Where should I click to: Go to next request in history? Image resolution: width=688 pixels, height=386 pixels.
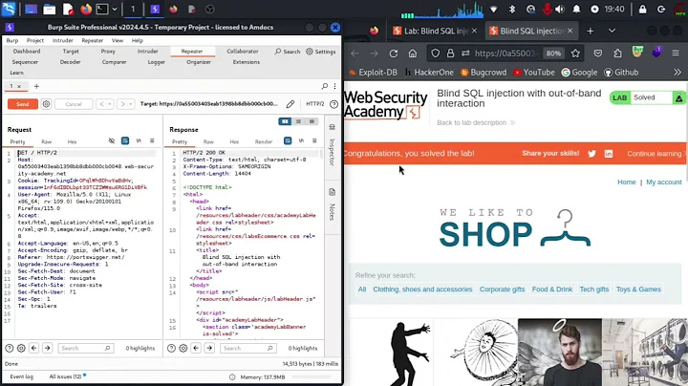tap(123, 104)
